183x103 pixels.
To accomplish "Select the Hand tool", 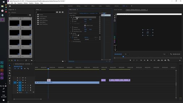I will (x=10, y=81).
